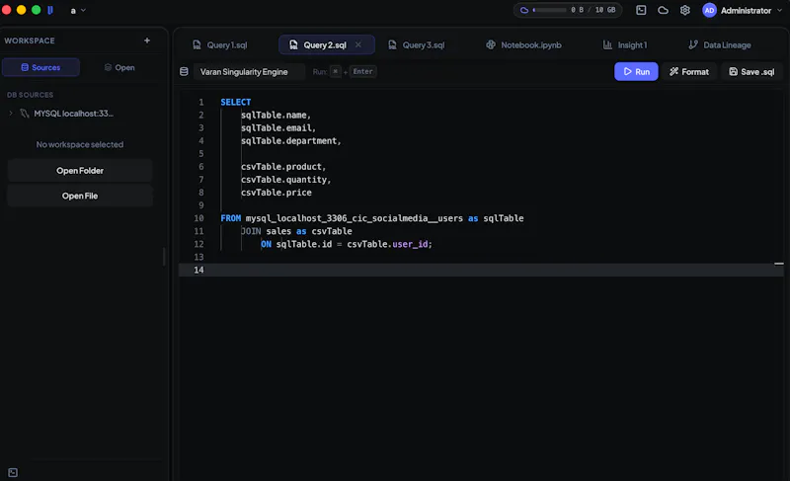Image resolution: width=790 pixels, height=481 pixels.
Task: Open dropdown next to workspace 'a'
Action: click(x=83, y=10)
